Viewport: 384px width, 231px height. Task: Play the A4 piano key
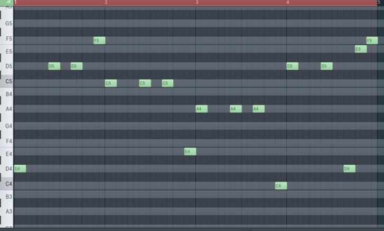click(7, 109)
